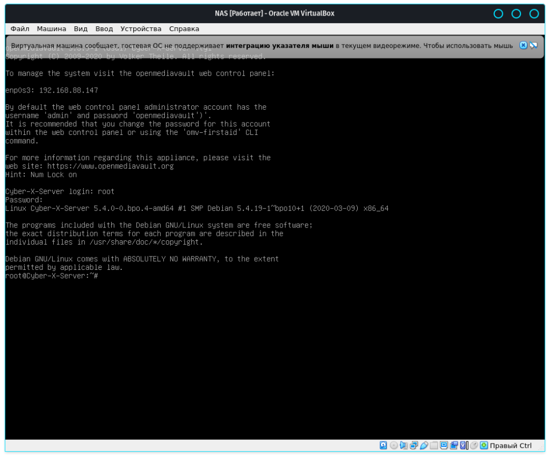The height and width of the screenshot is (457, 550).
Task: Click the 'Hint: Num Lock on' line
Action: (41, 174)
